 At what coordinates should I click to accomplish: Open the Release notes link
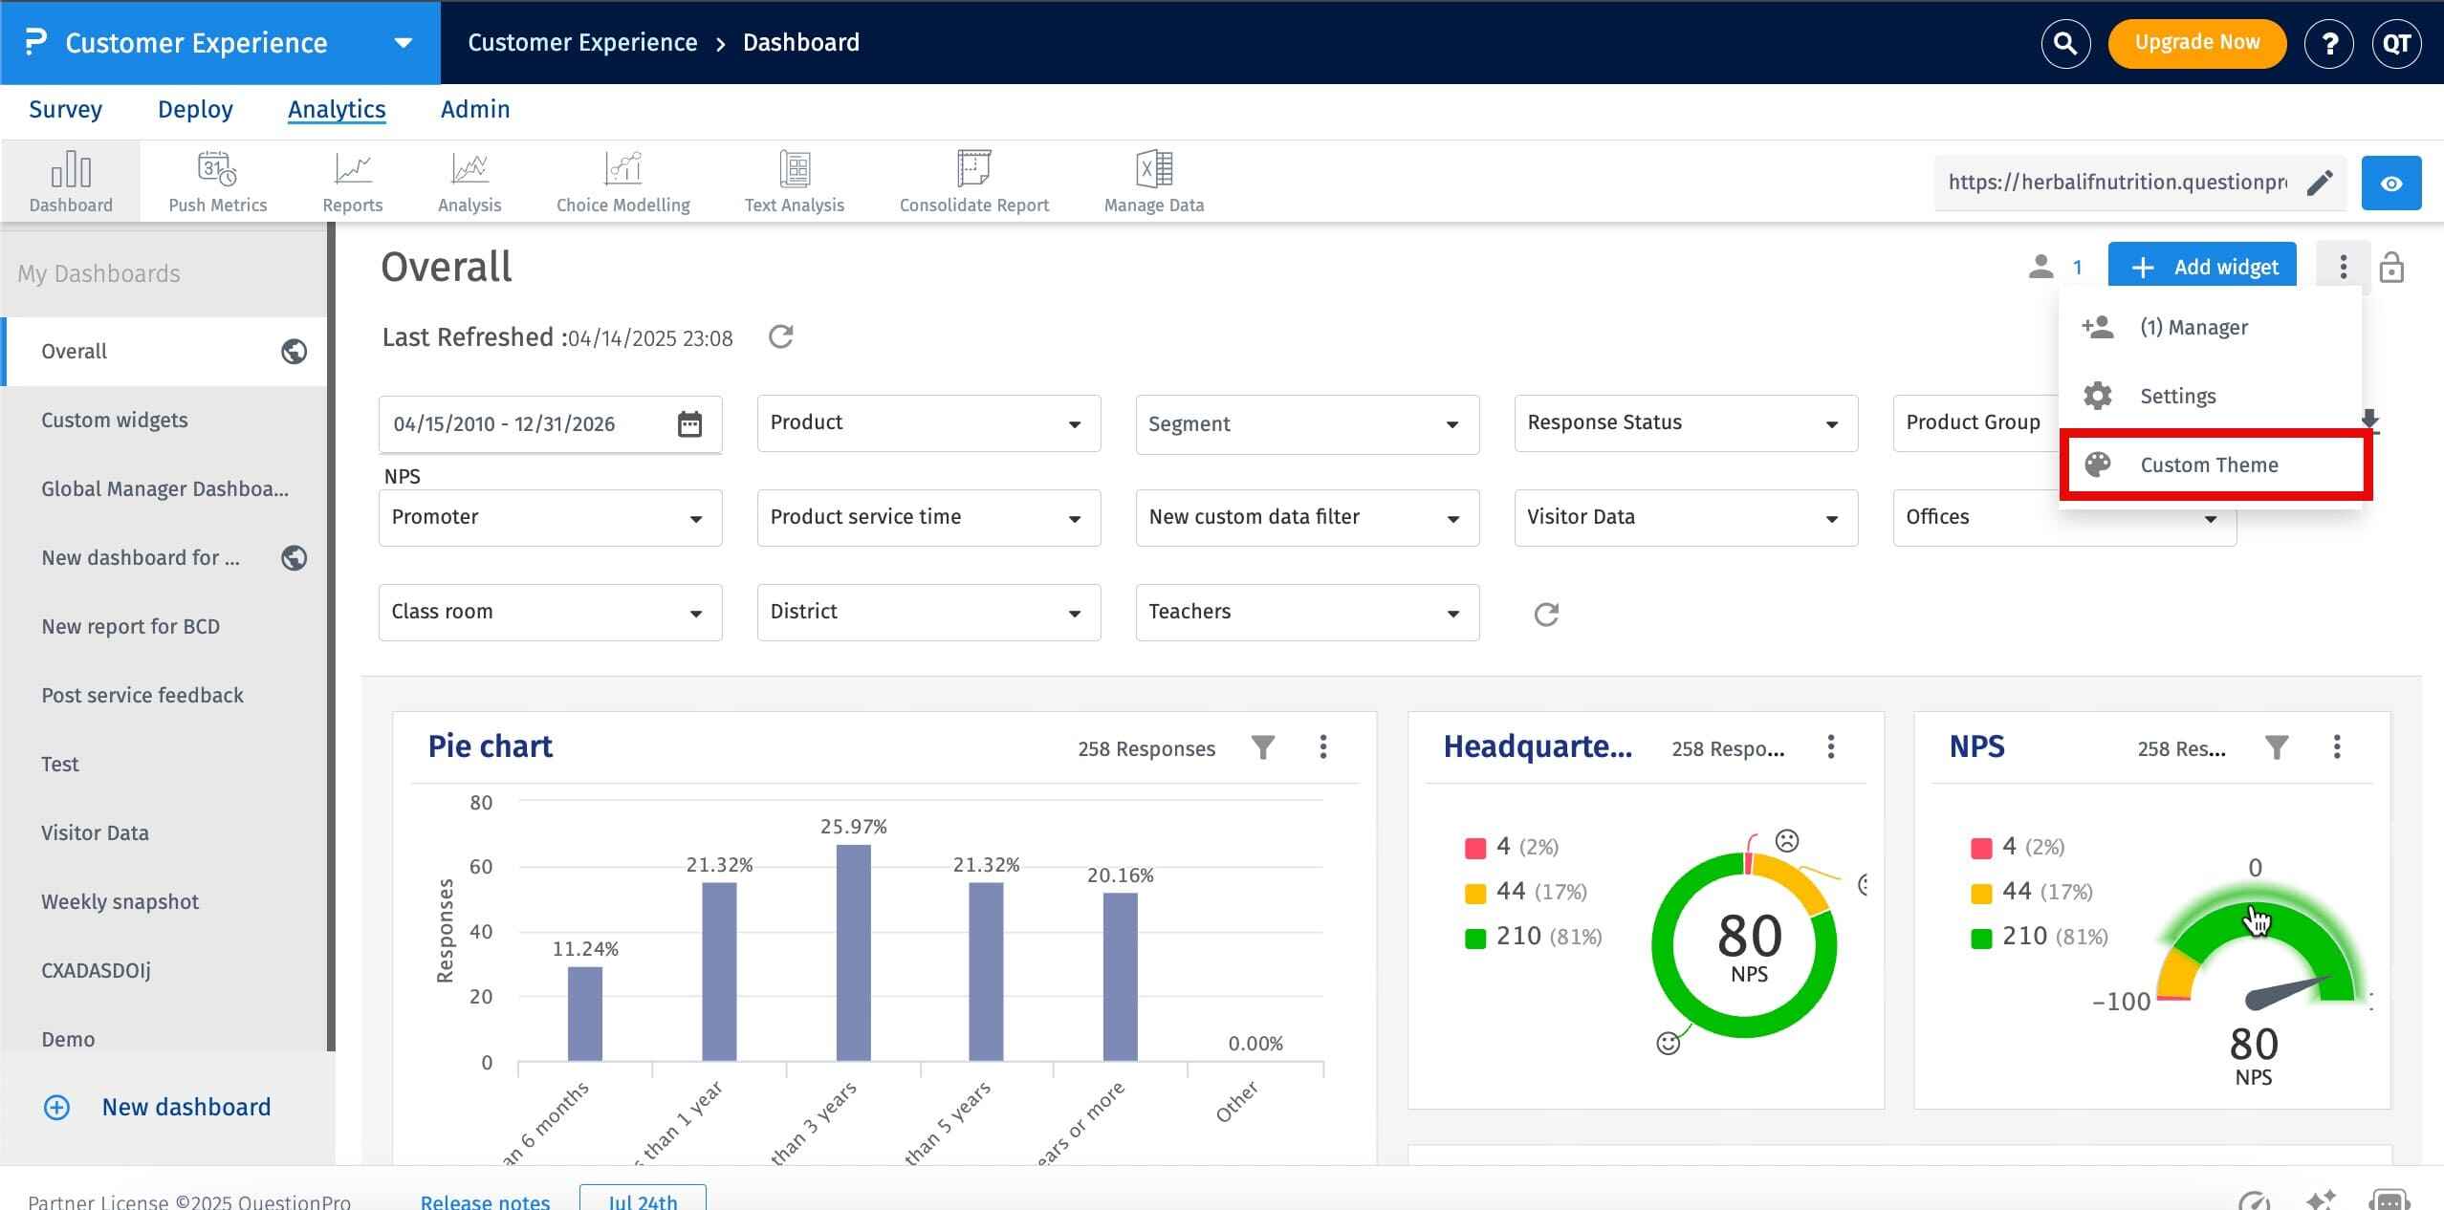485,1200
